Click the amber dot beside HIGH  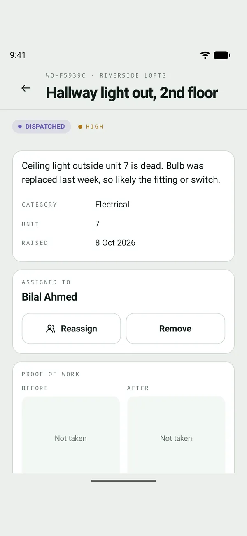[x=80, y=127]
